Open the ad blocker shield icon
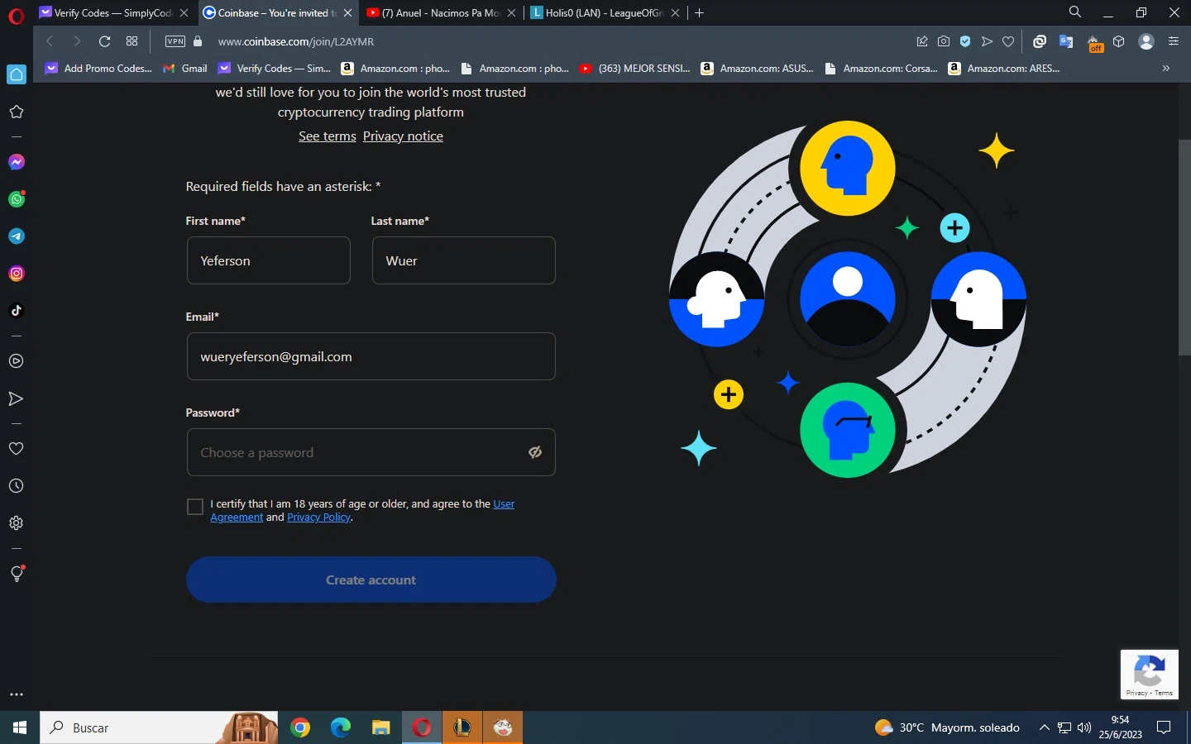The image size is (1191, 744). 965,41
